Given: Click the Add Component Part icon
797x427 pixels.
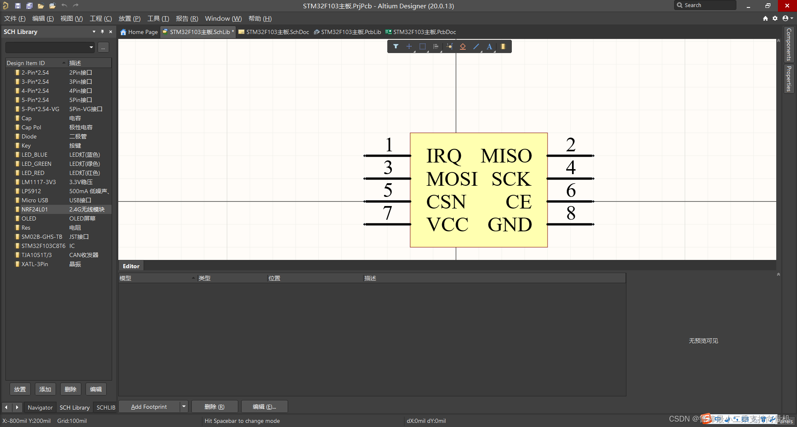Looking at the screenshot, I should coord(503,46).
